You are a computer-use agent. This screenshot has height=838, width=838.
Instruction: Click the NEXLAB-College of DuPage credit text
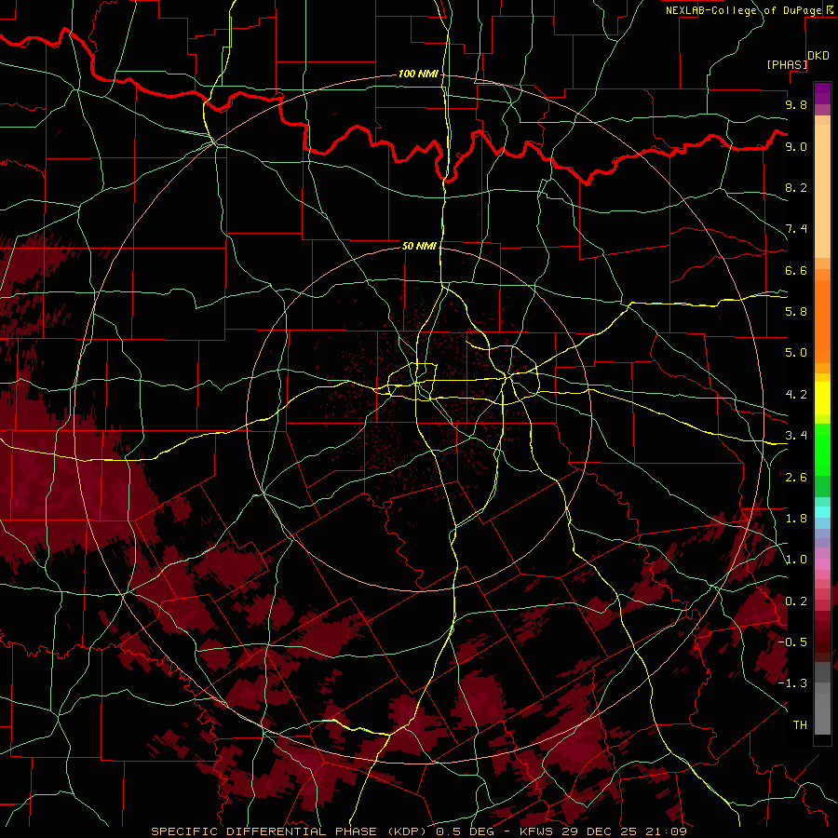pos(745,10)
